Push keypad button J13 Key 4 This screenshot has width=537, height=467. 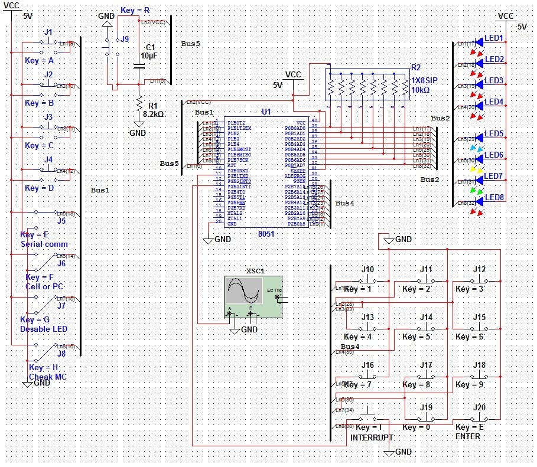[x=367, y=327]
